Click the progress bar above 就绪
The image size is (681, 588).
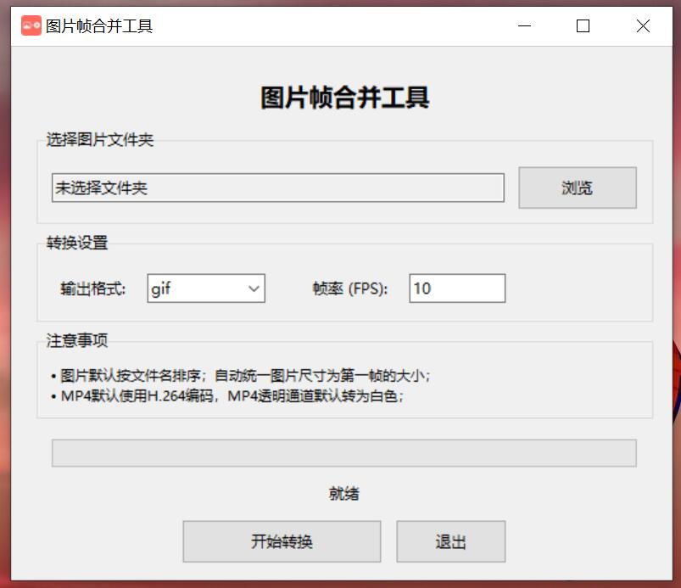pyautogui.click(x=343, y=453)
